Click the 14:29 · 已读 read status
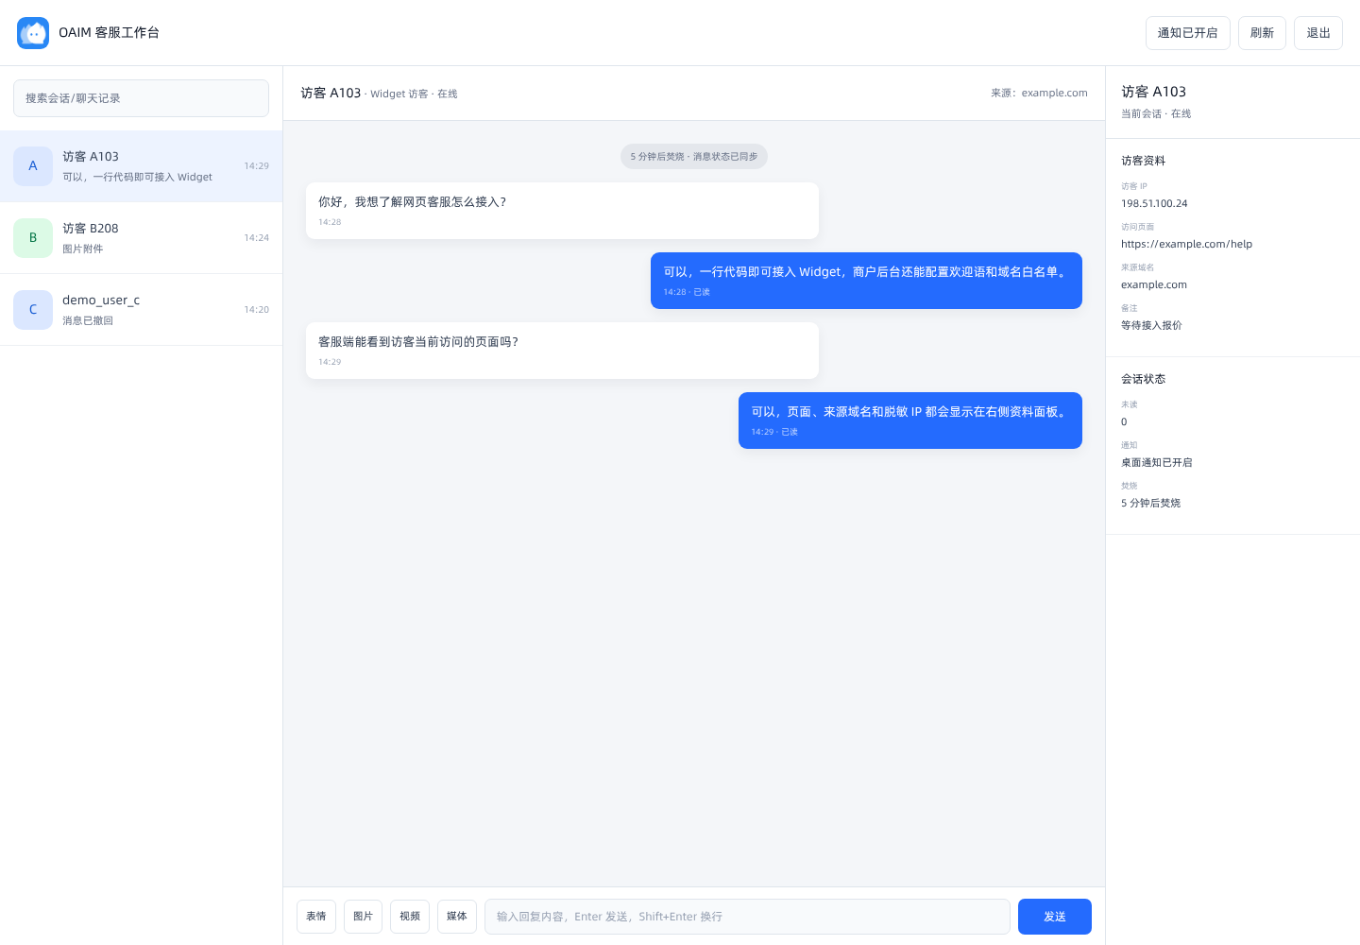1360x945 pixels. coord(774,432)
